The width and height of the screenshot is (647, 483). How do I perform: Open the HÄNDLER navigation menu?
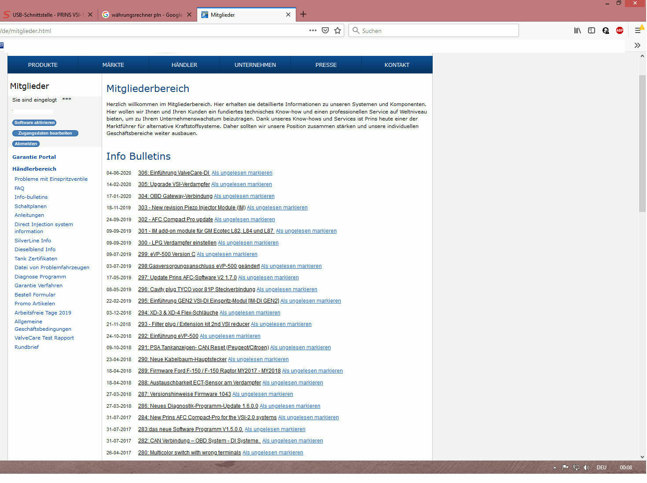coord(184,65)
